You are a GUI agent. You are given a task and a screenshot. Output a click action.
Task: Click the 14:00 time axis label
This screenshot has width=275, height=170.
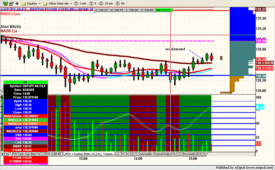click(138, 159)
